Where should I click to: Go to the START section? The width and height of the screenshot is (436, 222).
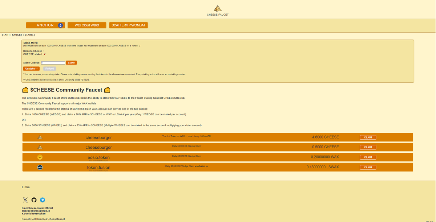(6, 35)
